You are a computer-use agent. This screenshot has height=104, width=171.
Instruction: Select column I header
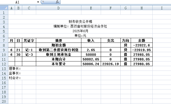click(x=162, y=8)
